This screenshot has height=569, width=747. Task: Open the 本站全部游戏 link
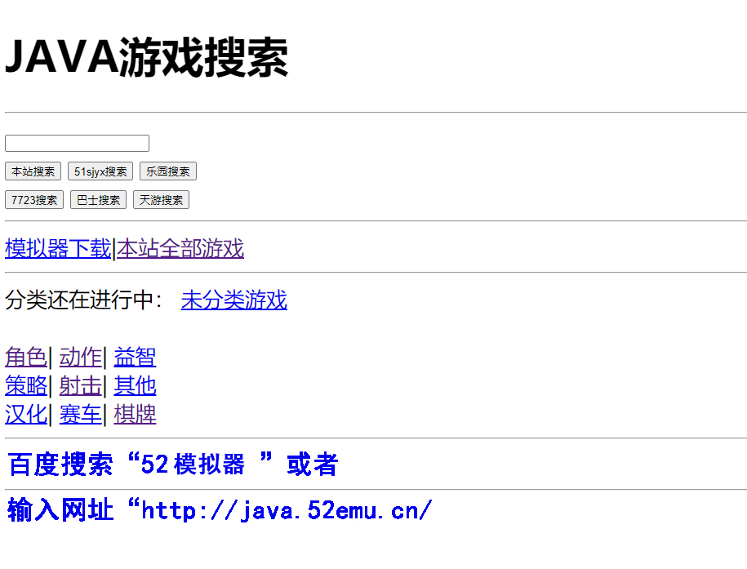(x=180, y=248)
